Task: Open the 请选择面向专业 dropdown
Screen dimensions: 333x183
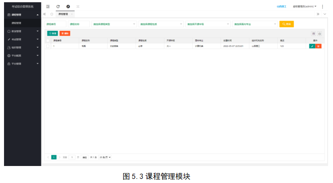Action: pyautogui.click(x=255, y=24)
